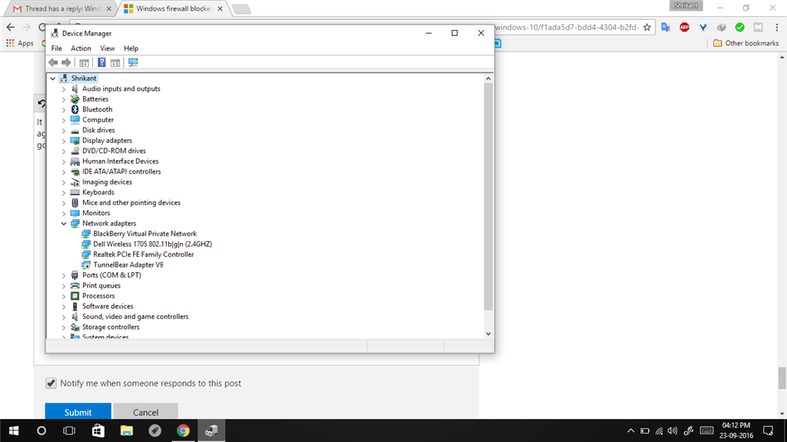Screen dimensions: 787x442
Task: Select the Bluetooth category icon
Action: coord(75,109)
